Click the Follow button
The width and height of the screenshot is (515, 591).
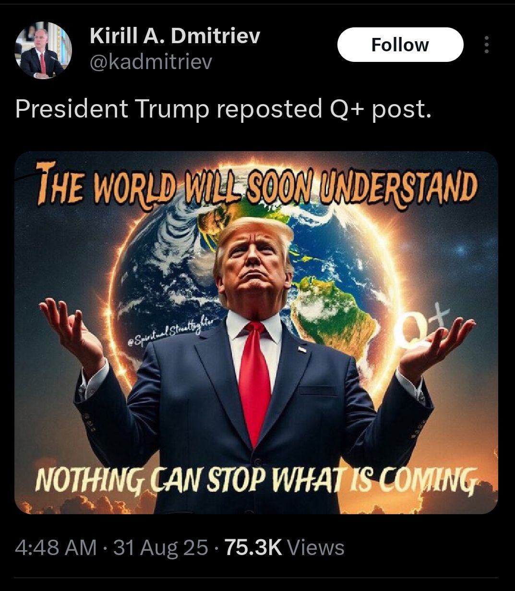(x=400, y=45)
